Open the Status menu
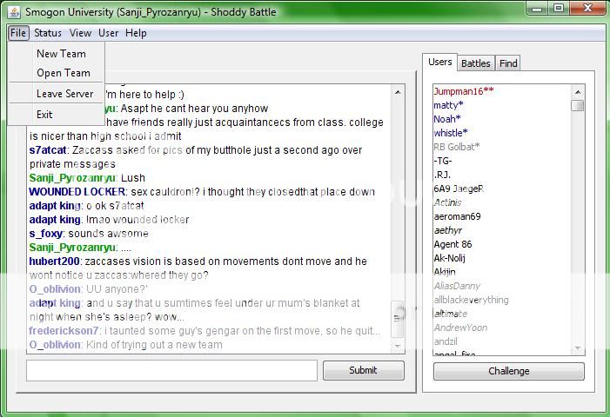The image size is (610, 417). [48, 33]
